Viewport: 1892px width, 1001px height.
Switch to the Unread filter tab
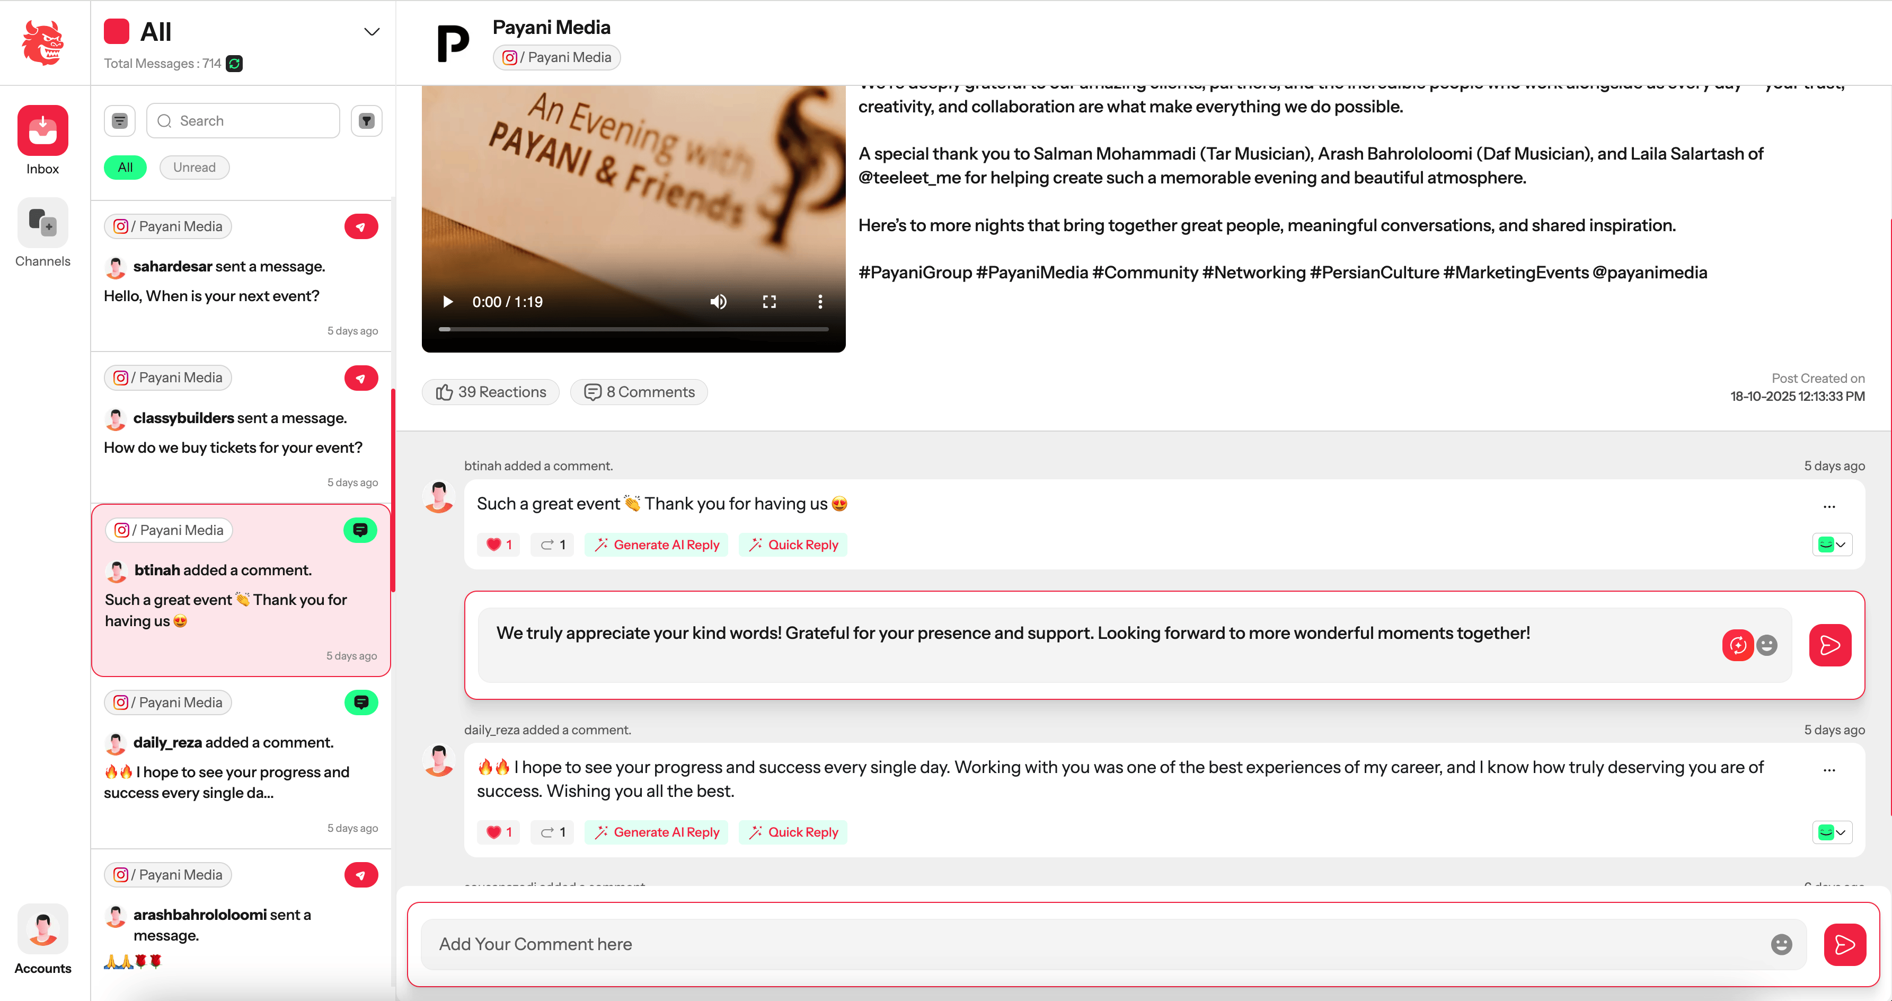click(x=194, y=168)
